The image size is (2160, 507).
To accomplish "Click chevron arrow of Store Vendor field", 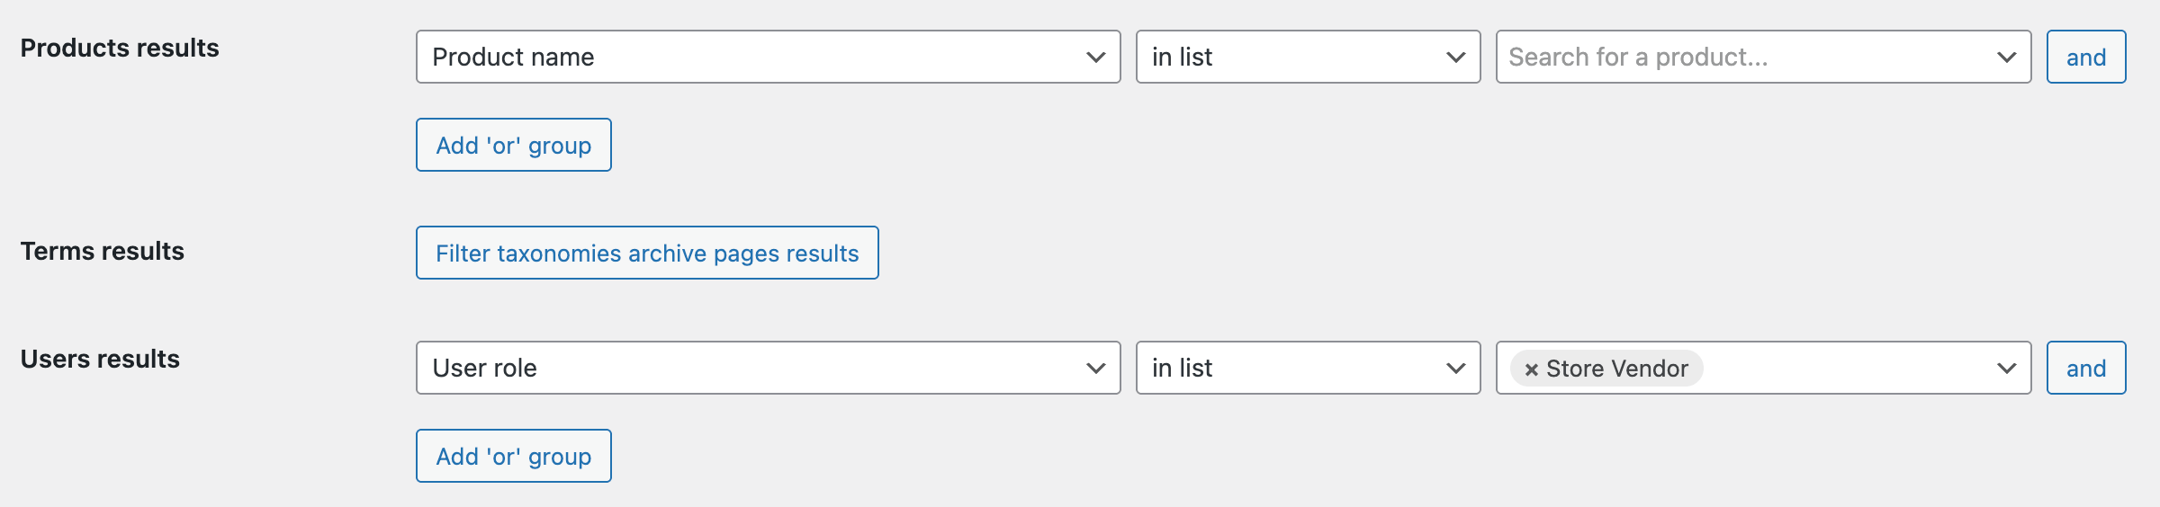I will coord(2006,368).
